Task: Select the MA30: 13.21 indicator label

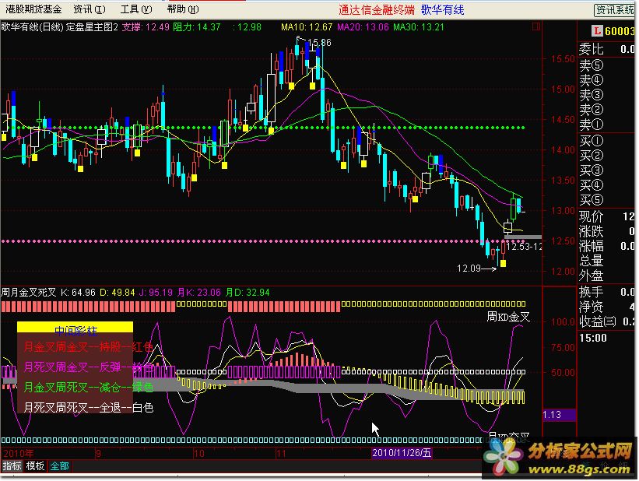Action: pos(419,27)
